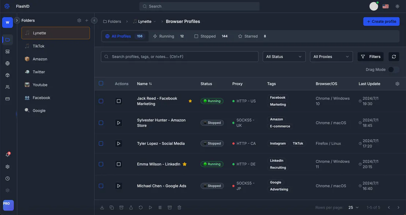Select the TikTok folder
The image size is (406, 215).
click(56, 46)
